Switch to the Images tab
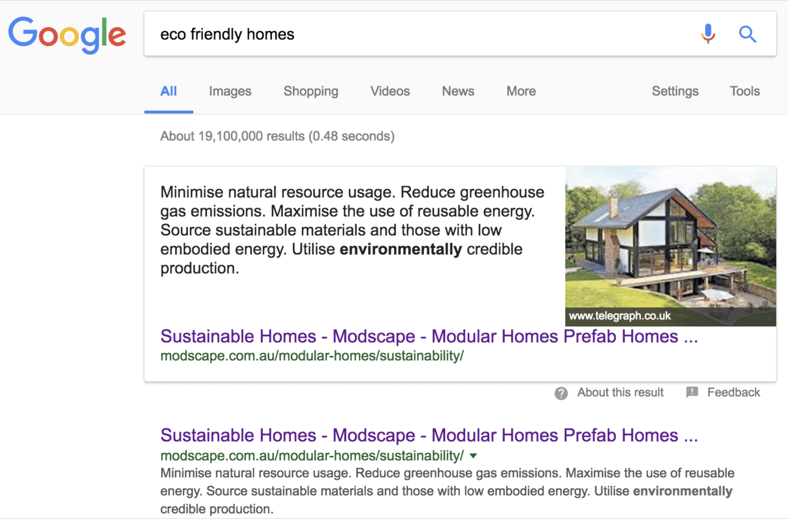Image resolution: width=788 pixels, height=519 pixels. tap(230, 91)
